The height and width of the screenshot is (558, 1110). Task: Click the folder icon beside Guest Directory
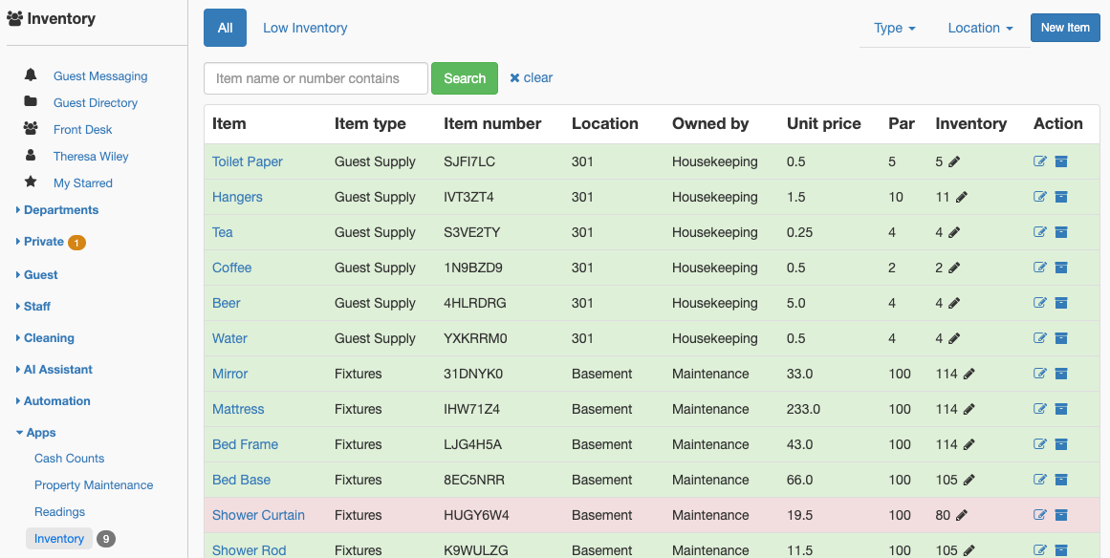click(31, 102)
